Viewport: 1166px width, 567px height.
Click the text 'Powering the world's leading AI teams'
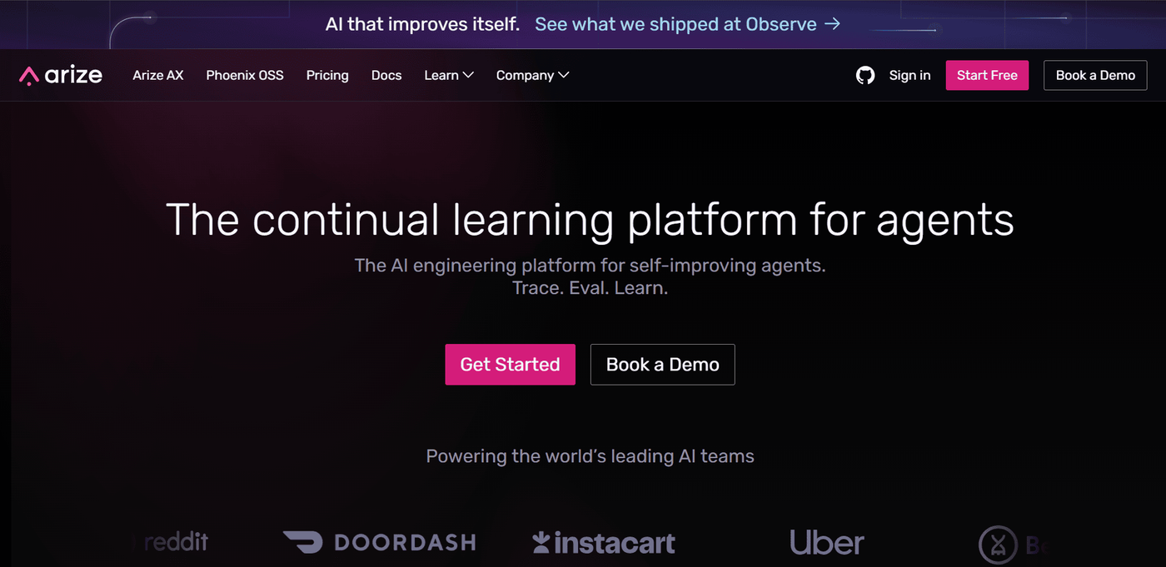point(590,456)
